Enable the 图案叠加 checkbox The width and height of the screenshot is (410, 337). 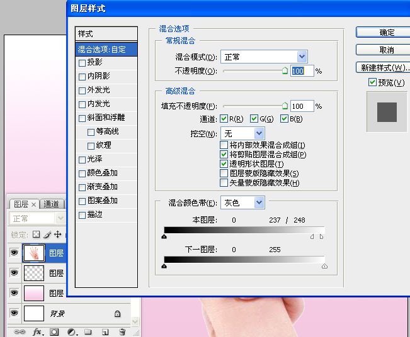click(82, 201)
